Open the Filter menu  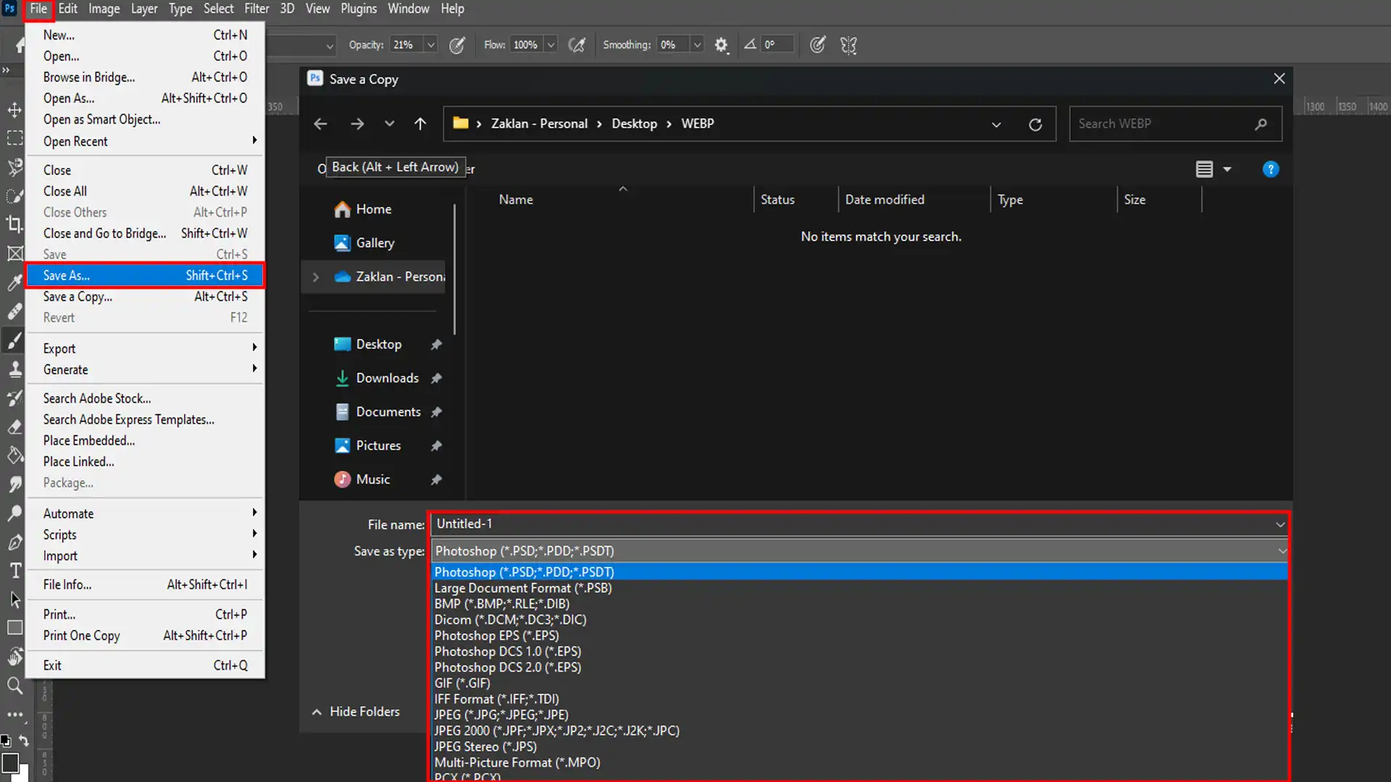point(256,9)
